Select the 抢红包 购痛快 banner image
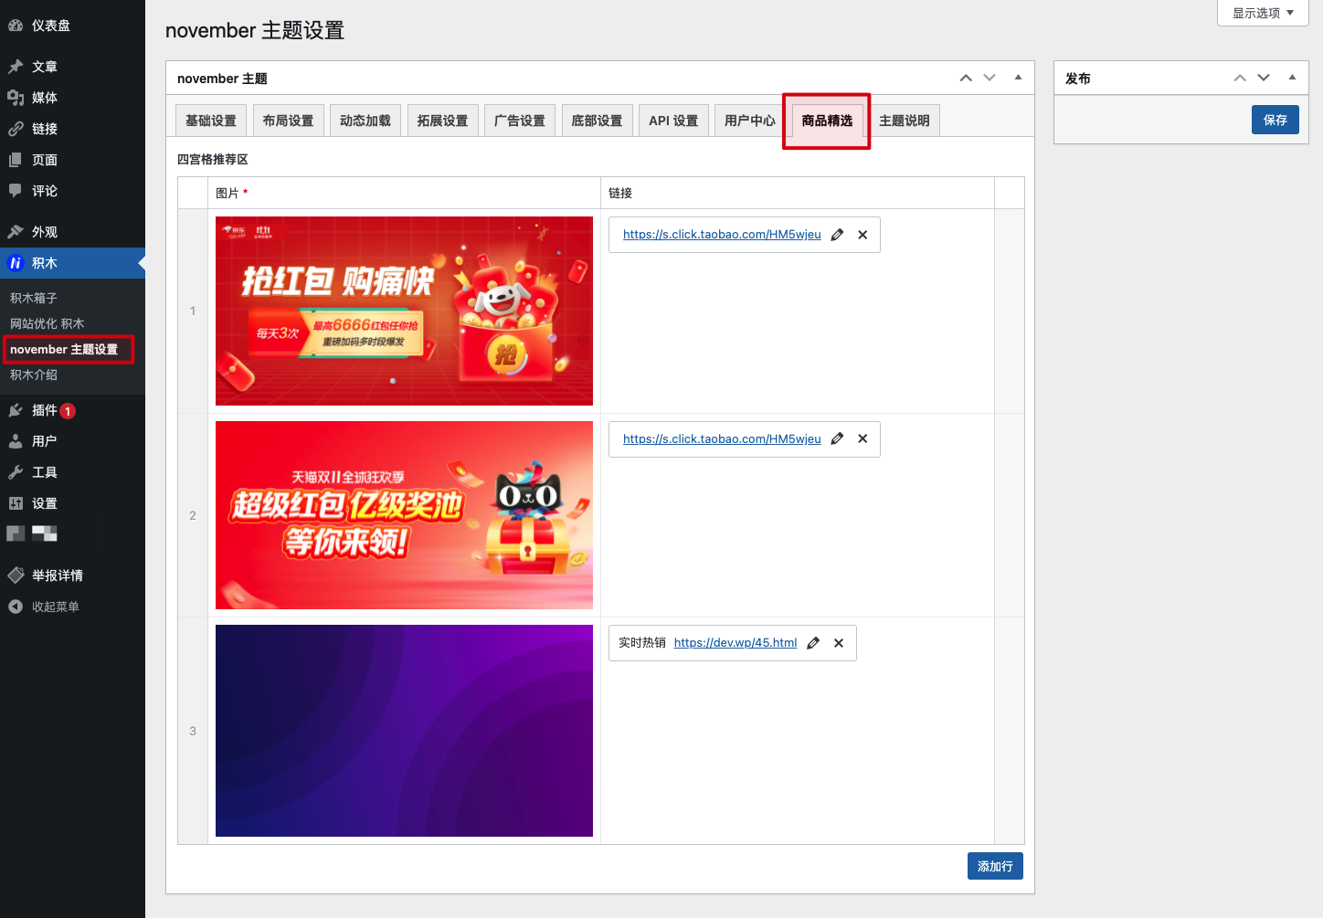The image size is (1323, 918). (404, 311)
